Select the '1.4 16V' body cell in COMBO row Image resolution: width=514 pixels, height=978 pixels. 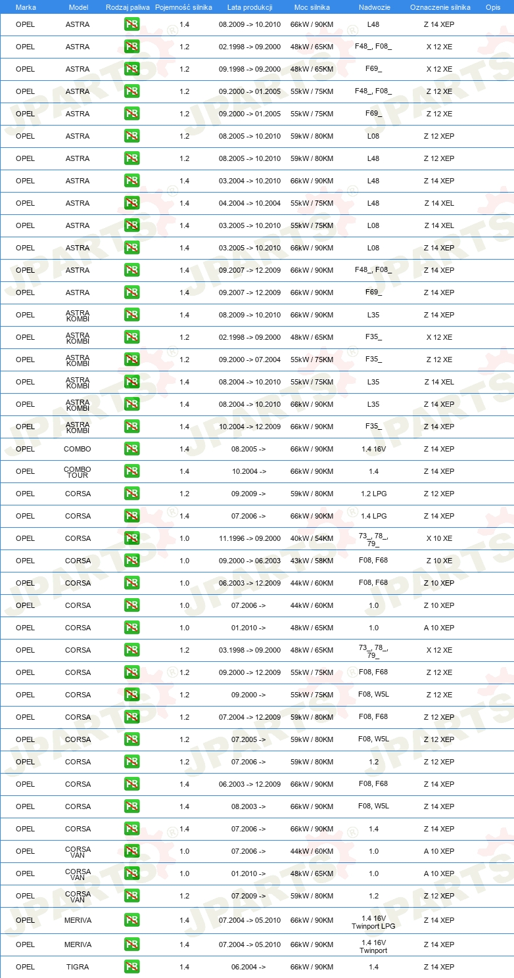pos(373,449)
